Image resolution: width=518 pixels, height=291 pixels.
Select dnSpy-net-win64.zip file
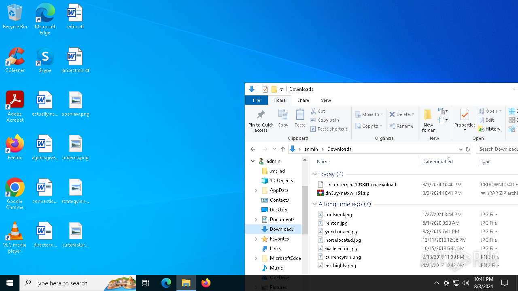coord(347,193)
